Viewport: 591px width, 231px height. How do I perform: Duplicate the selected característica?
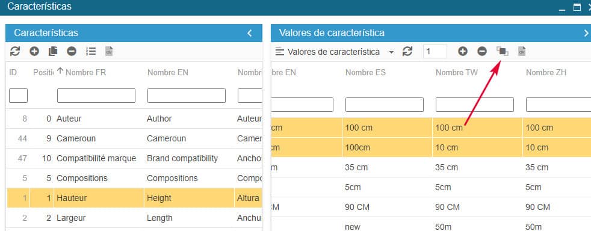[53, 51]
